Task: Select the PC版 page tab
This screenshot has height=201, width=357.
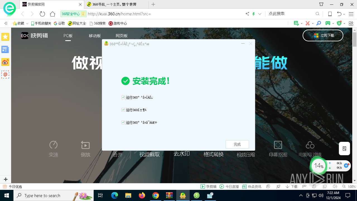Action: coord(68,36)
